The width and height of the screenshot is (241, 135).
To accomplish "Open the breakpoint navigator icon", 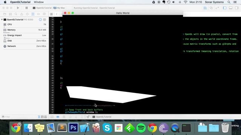I will (x=38, y=14).
